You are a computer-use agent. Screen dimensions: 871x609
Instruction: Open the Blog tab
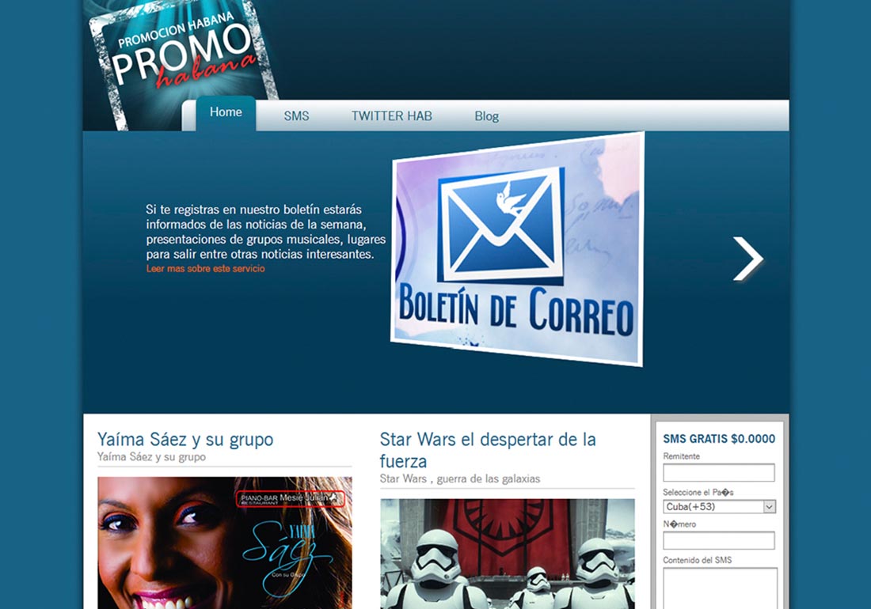(486, 116)
